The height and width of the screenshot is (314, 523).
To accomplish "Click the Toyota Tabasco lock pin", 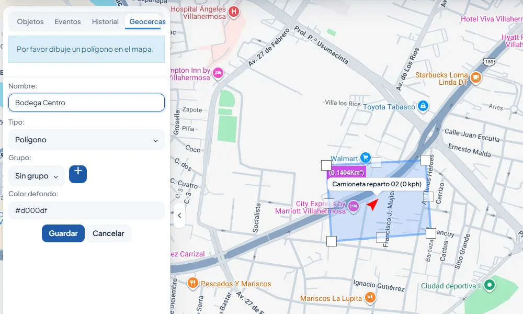I will [x=423, y=106].
